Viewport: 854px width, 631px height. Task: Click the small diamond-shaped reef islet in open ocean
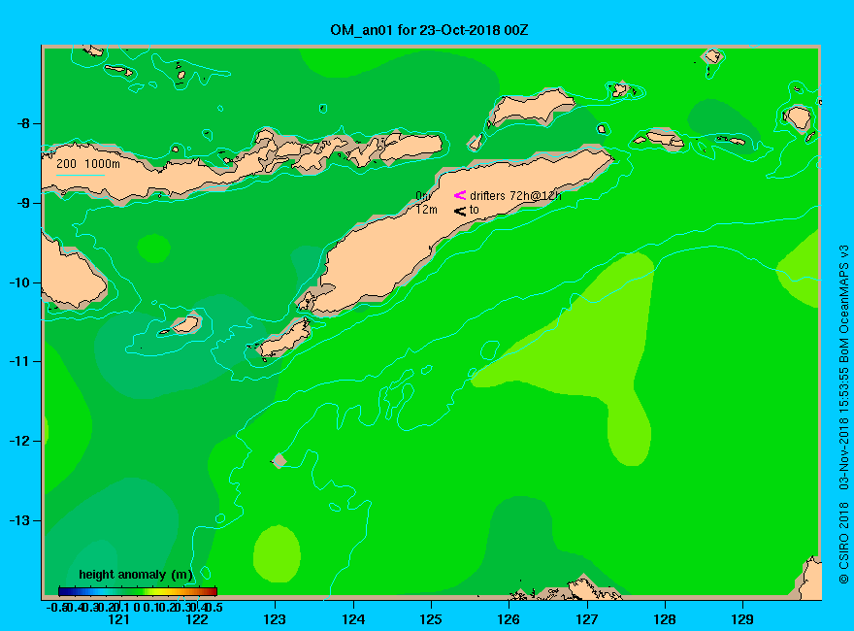[x=279, y=460]
